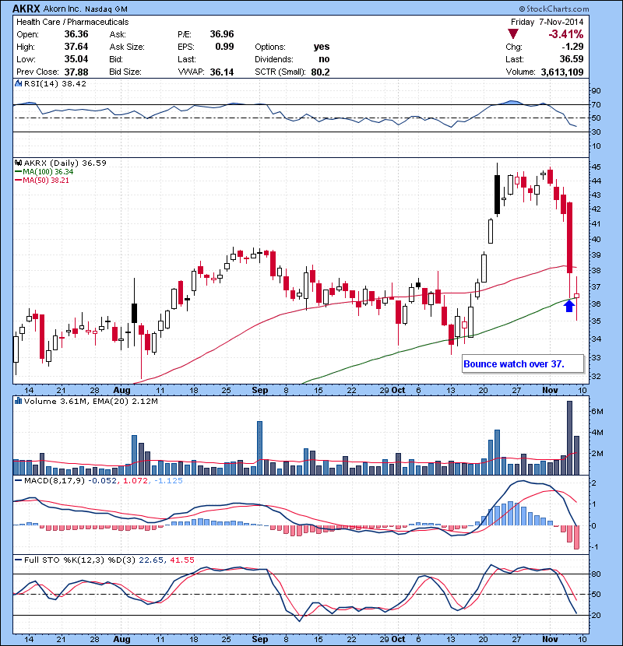623x646 pixels.
Task: Select the Prev Close value 37.88
Action: [x=76, y=72]
